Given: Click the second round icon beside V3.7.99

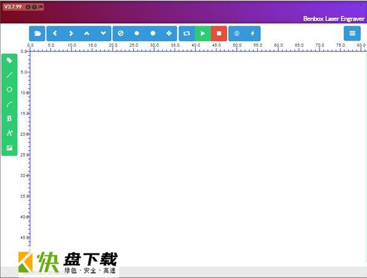Looking at the screenshot, I should click(x=34, y=7).
